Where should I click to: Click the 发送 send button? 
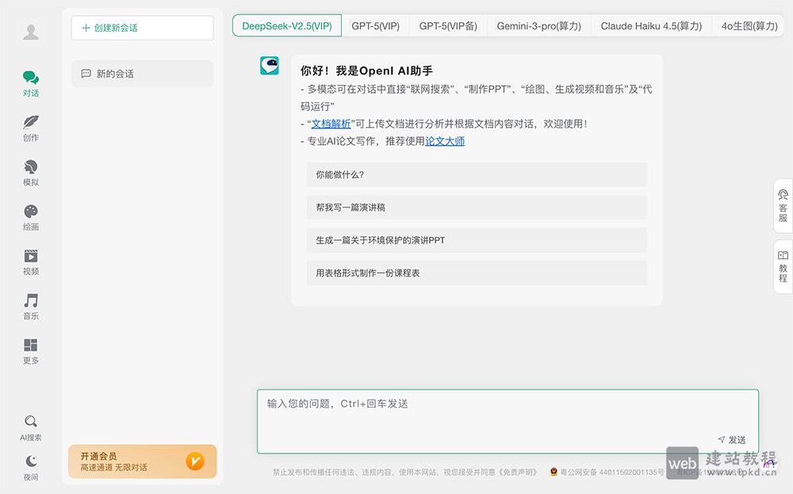731,439
